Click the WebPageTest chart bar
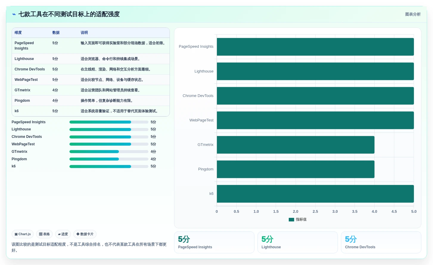433x265 pixels. [315, 120]
